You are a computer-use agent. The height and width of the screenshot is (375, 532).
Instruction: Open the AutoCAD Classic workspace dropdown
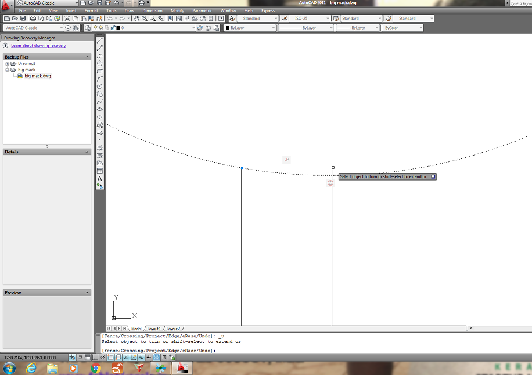[x=34, y=28]
